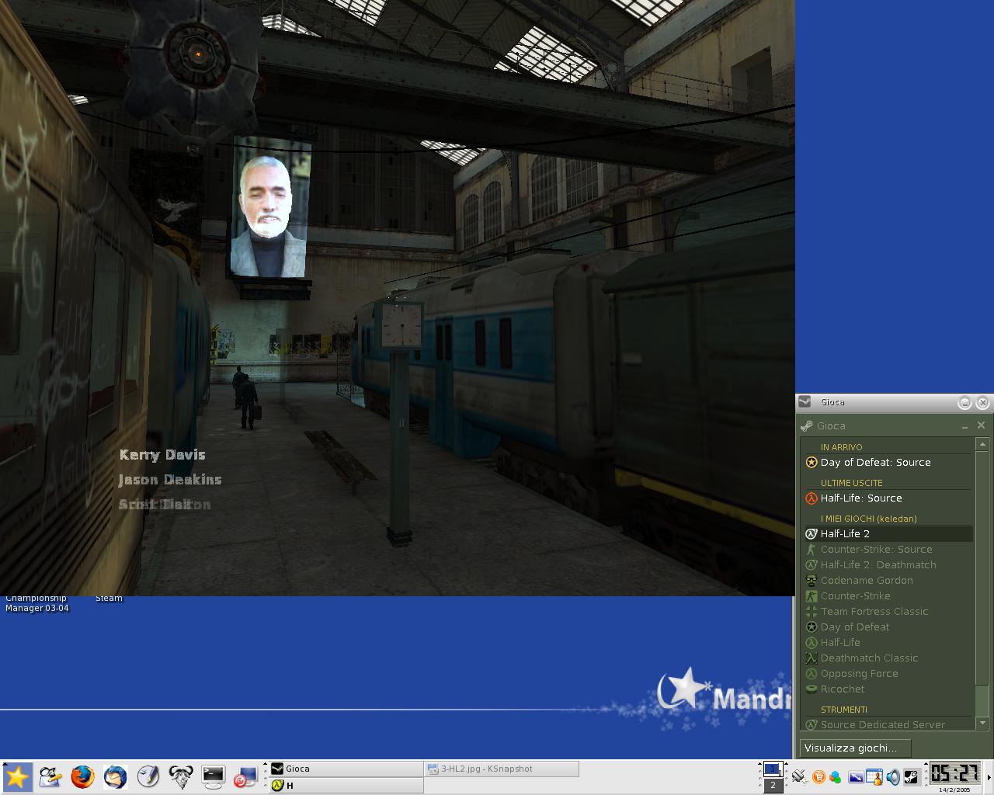Viewport: 994px width, 795px height.
Task: Switch to virtual desktop 1
Action: (x=773, y=769)
